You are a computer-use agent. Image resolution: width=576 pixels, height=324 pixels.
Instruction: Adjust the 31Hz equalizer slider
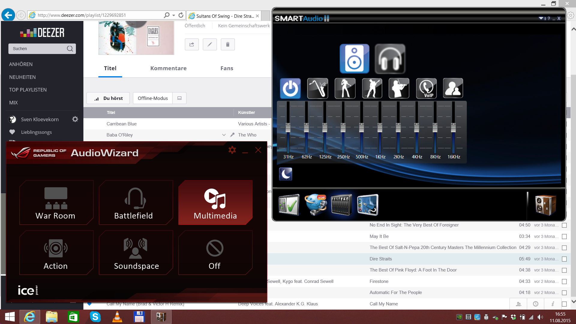click(288, 127)
